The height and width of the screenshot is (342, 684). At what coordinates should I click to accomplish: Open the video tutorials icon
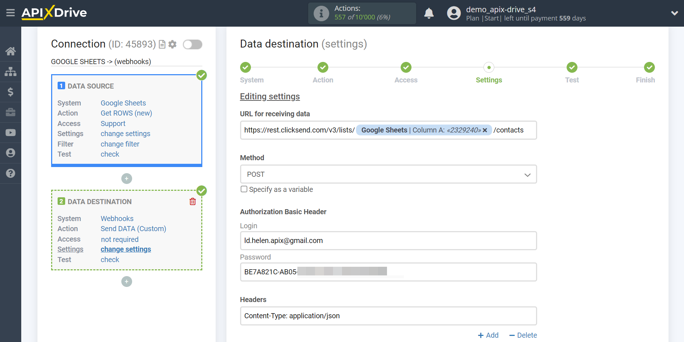(10, 132)
